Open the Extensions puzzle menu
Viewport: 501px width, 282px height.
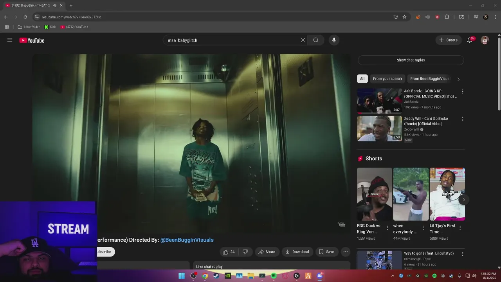(x=447, y=17)
